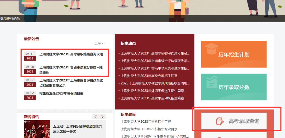Screen dimensions: 285x138
Task: Click the 遇见更好的你 banner caption
Action: (10, 19)
